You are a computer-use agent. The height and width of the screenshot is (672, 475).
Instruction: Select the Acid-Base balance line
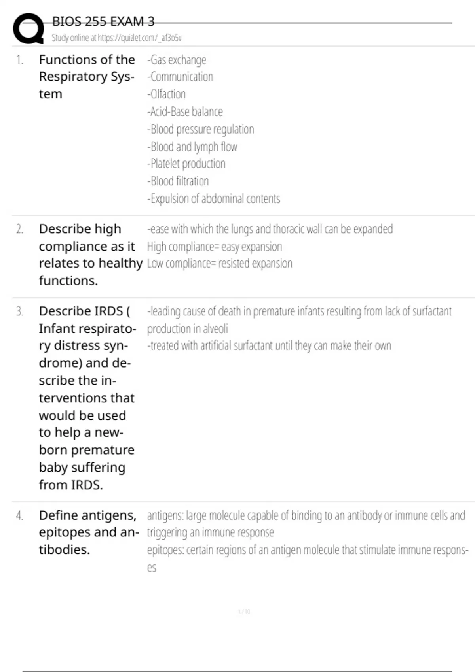(185, 111)
